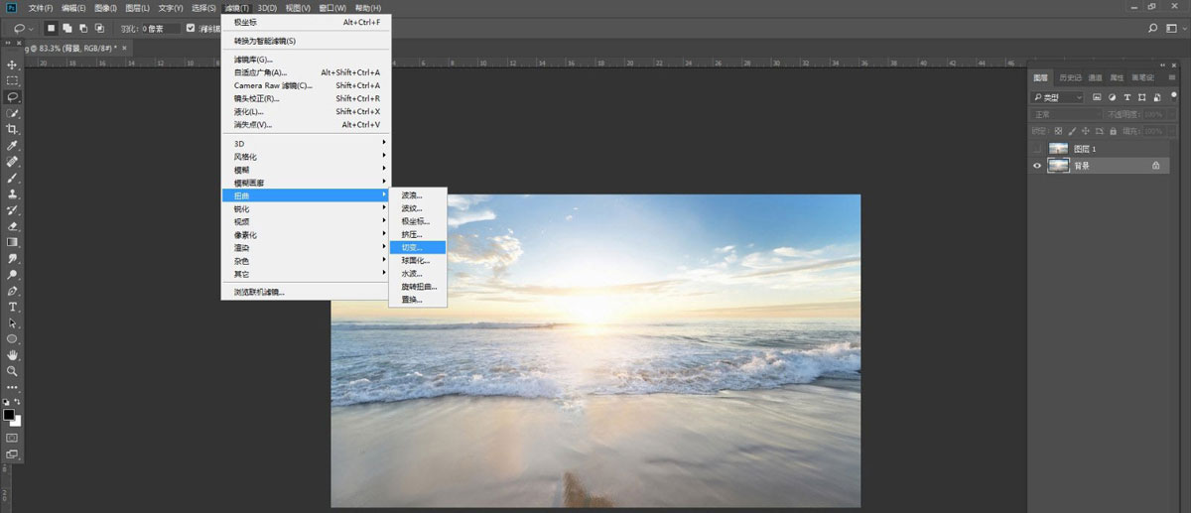Image resolution: width=1191 pixels, height=513 pixels.
Task: Open the Edit Toolbar ellipsis button
Action: click(12, 387)
